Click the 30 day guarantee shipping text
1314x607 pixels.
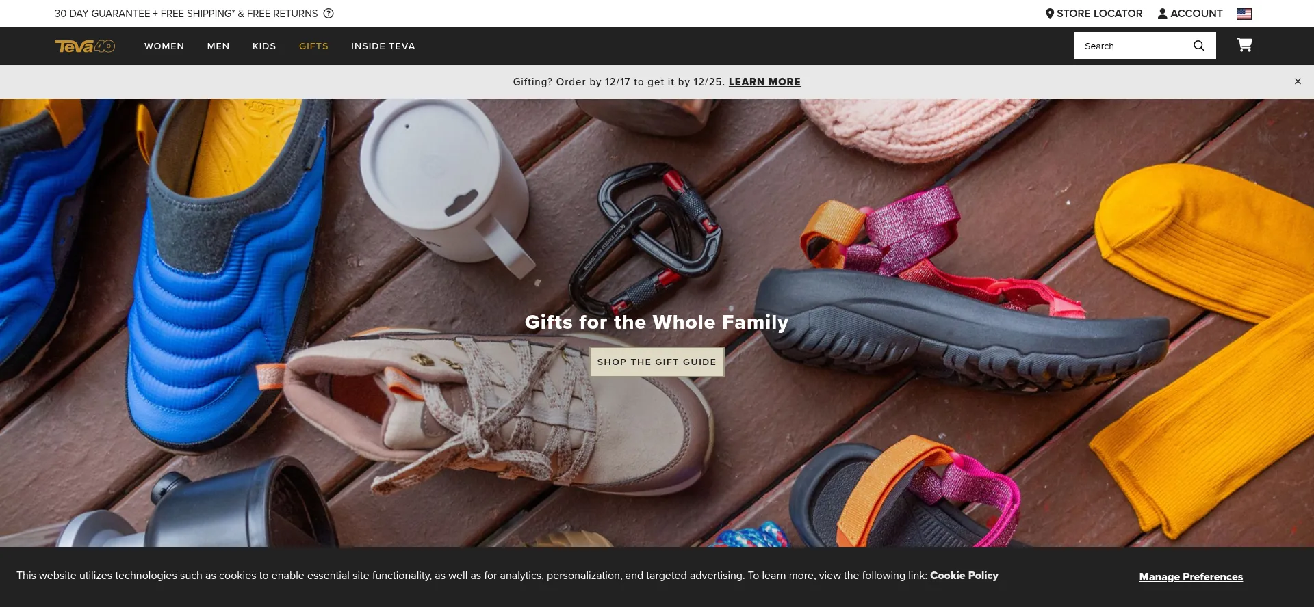click(186, 14)
